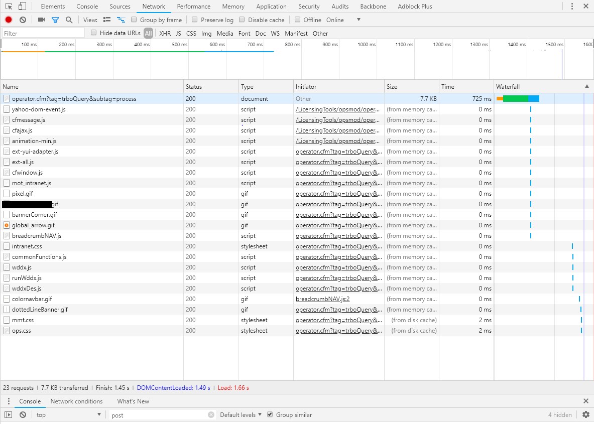Toggle overview waterfall view icon
The image size is (594, 424).
pyautogui.click(x=121, y=20)
